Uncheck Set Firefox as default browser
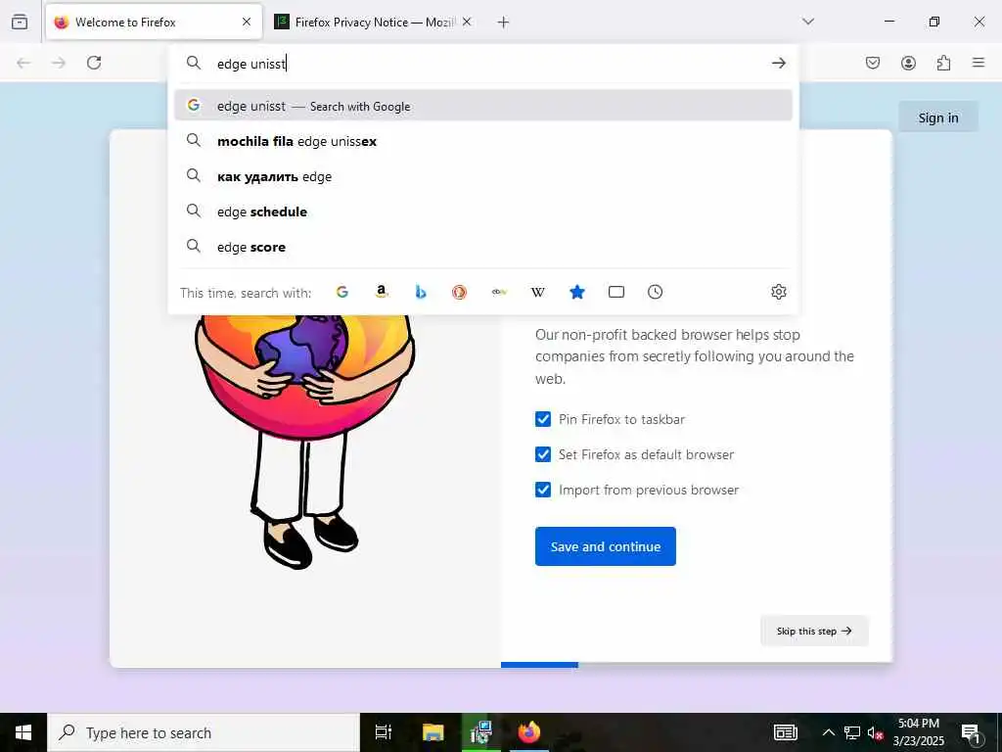 pyautogui.click(x=543, y=454)
